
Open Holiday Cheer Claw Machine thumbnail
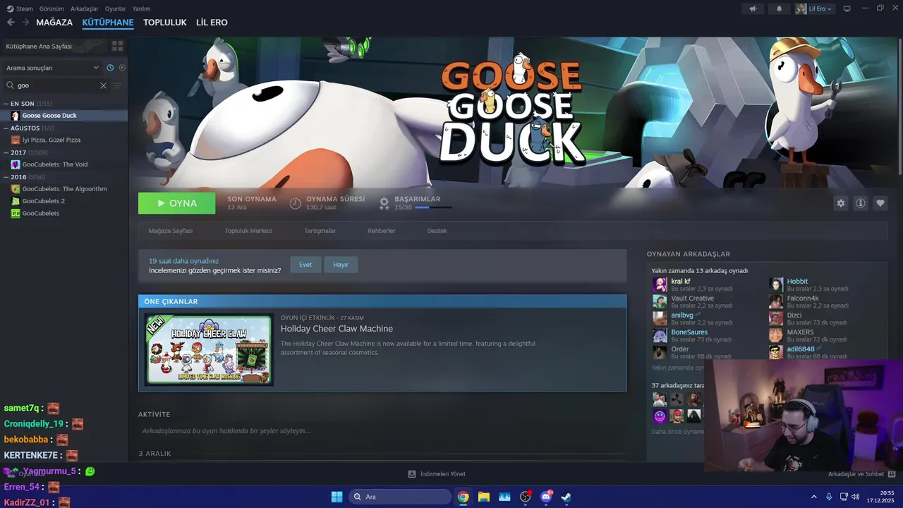209,350
